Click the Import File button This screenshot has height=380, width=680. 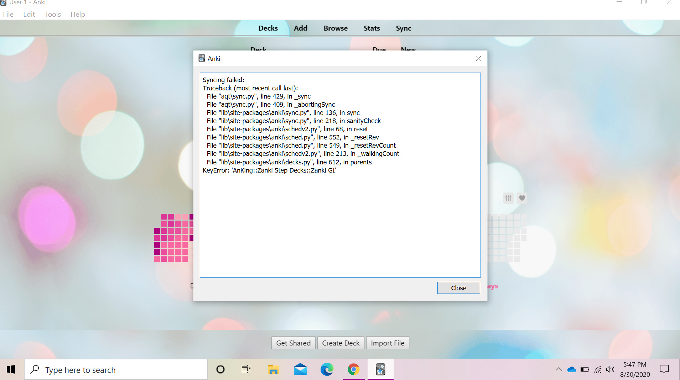pos(388,343)
